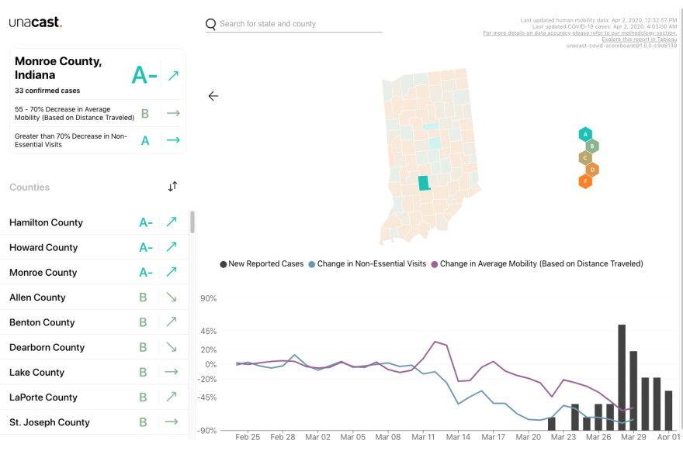This screenshot has width=683, height=454.
Task: Click non-essential visits trend arrow in card
Action: [x=173, y=140]
